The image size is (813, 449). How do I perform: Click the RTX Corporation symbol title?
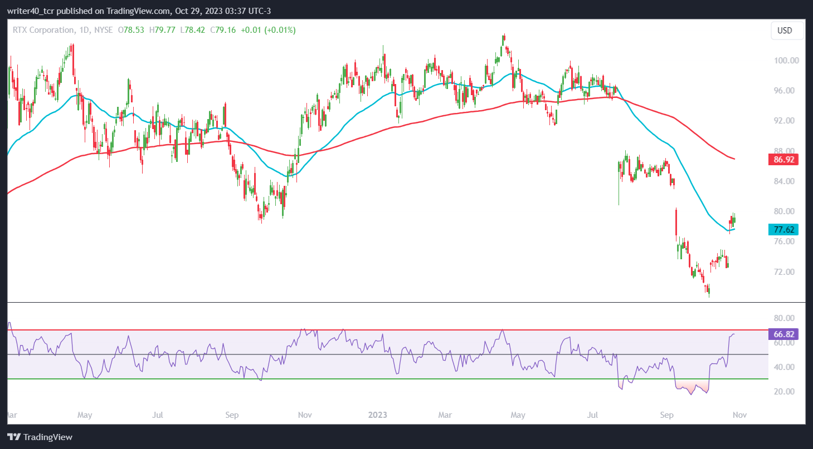[43, 30]
